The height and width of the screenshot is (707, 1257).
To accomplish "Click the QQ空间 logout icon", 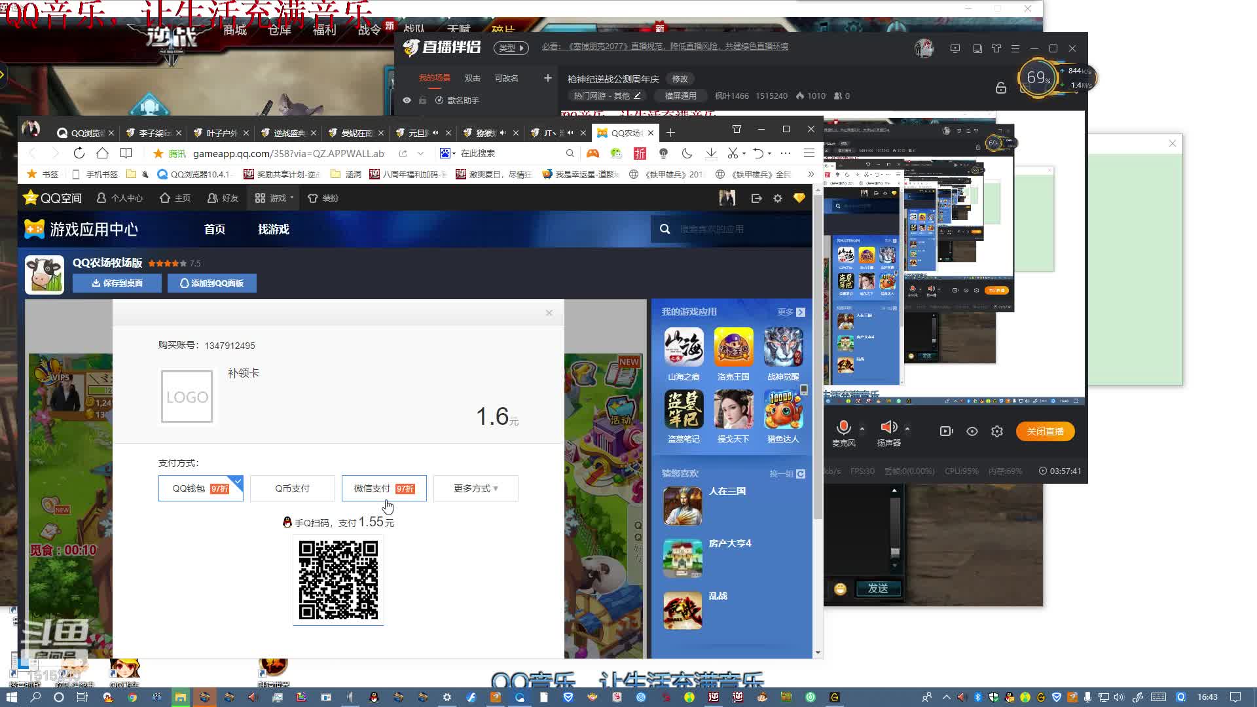I will coord(756,198).
